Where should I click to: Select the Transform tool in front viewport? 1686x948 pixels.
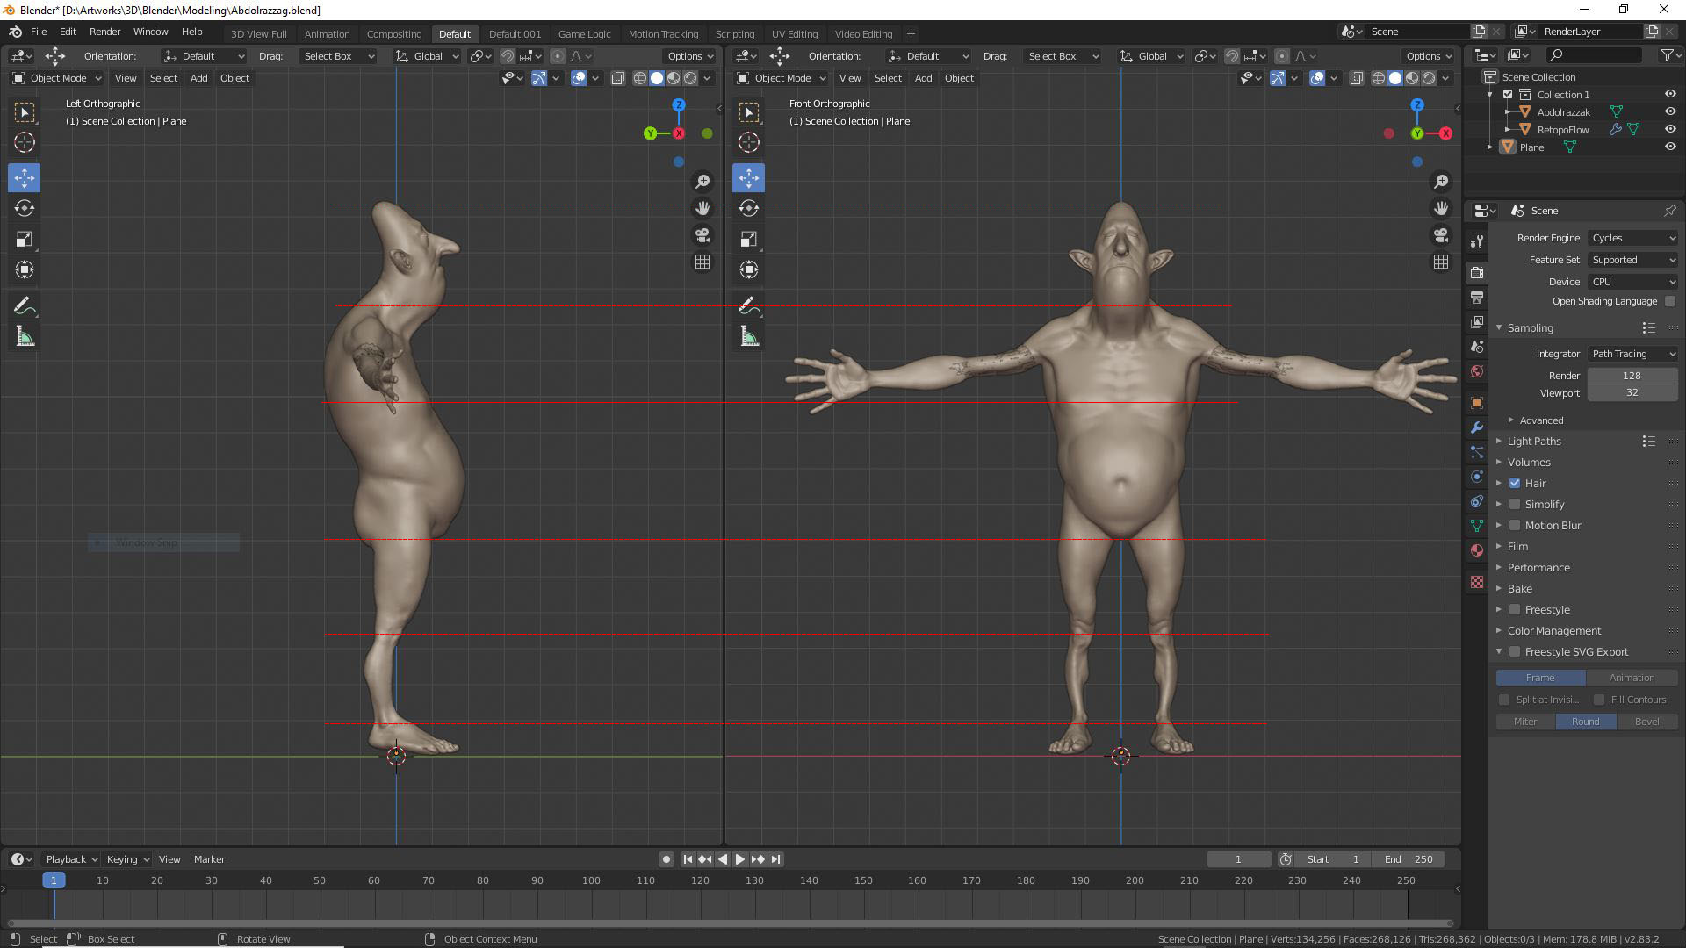pyautogui.click(x=749, y=270)
